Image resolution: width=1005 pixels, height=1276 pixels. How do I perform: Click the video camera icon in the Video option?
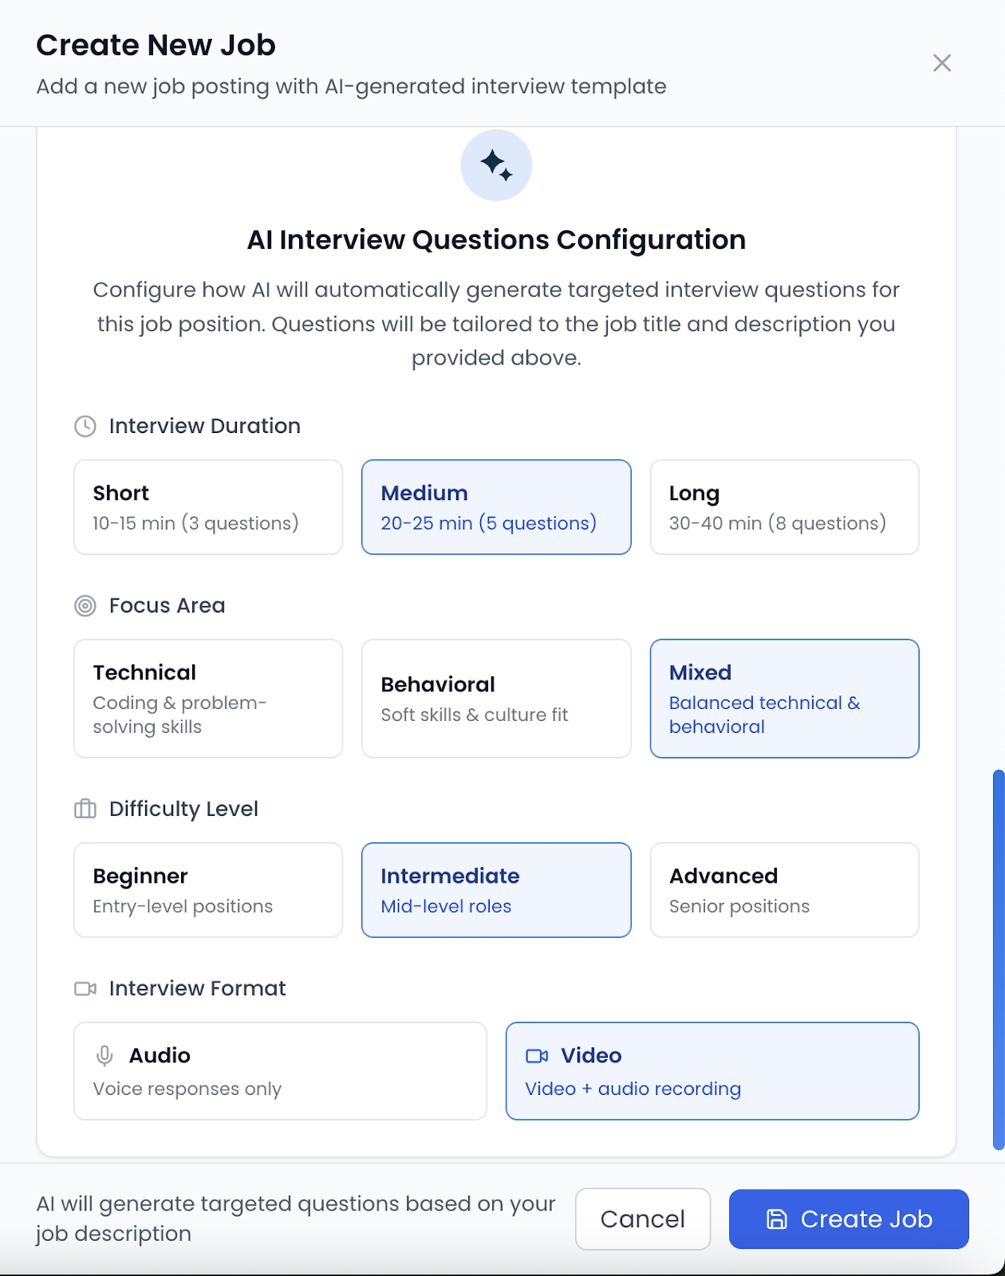click(538, 1055)
